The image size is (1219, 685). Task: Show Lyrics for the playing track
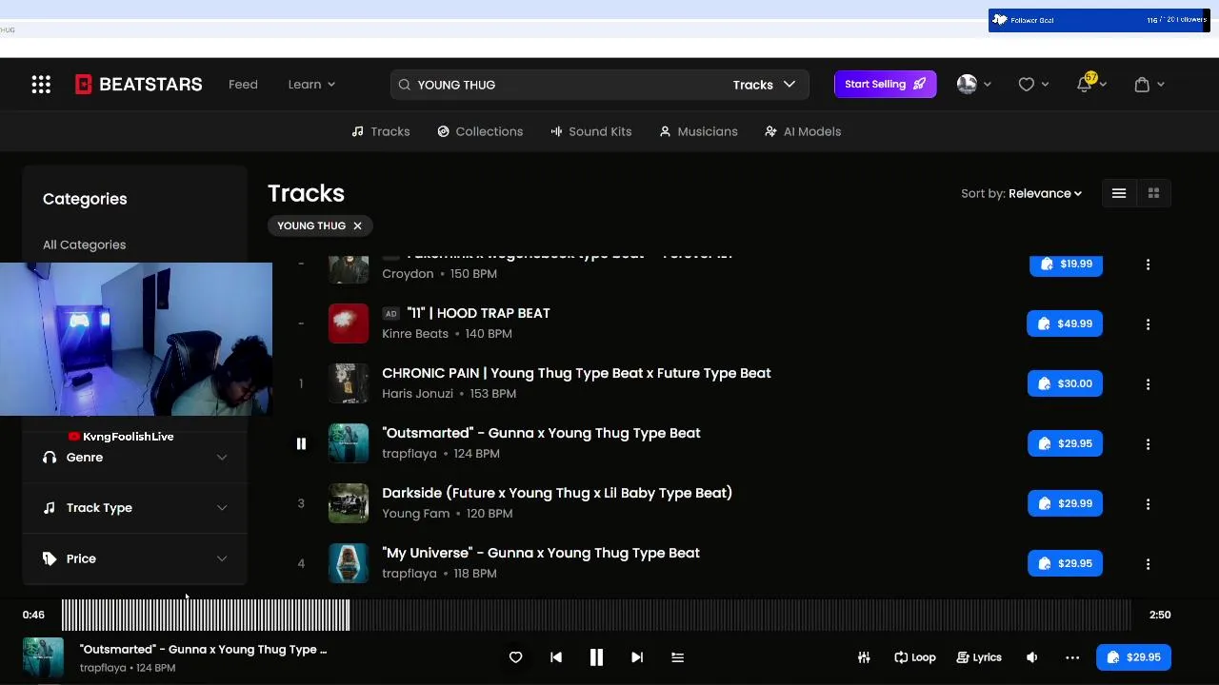[979, 657]
